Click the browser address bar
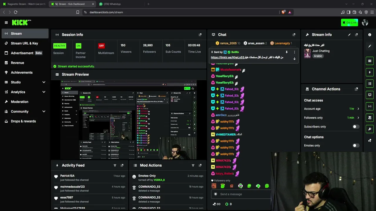This screenshot has height=211, width=376. coord(181,12)
